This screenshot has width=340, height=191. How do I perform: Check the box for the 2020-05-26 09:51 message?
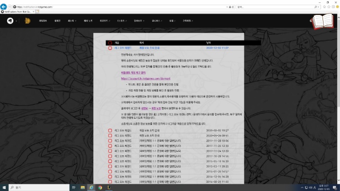click(x=110, y=136)
